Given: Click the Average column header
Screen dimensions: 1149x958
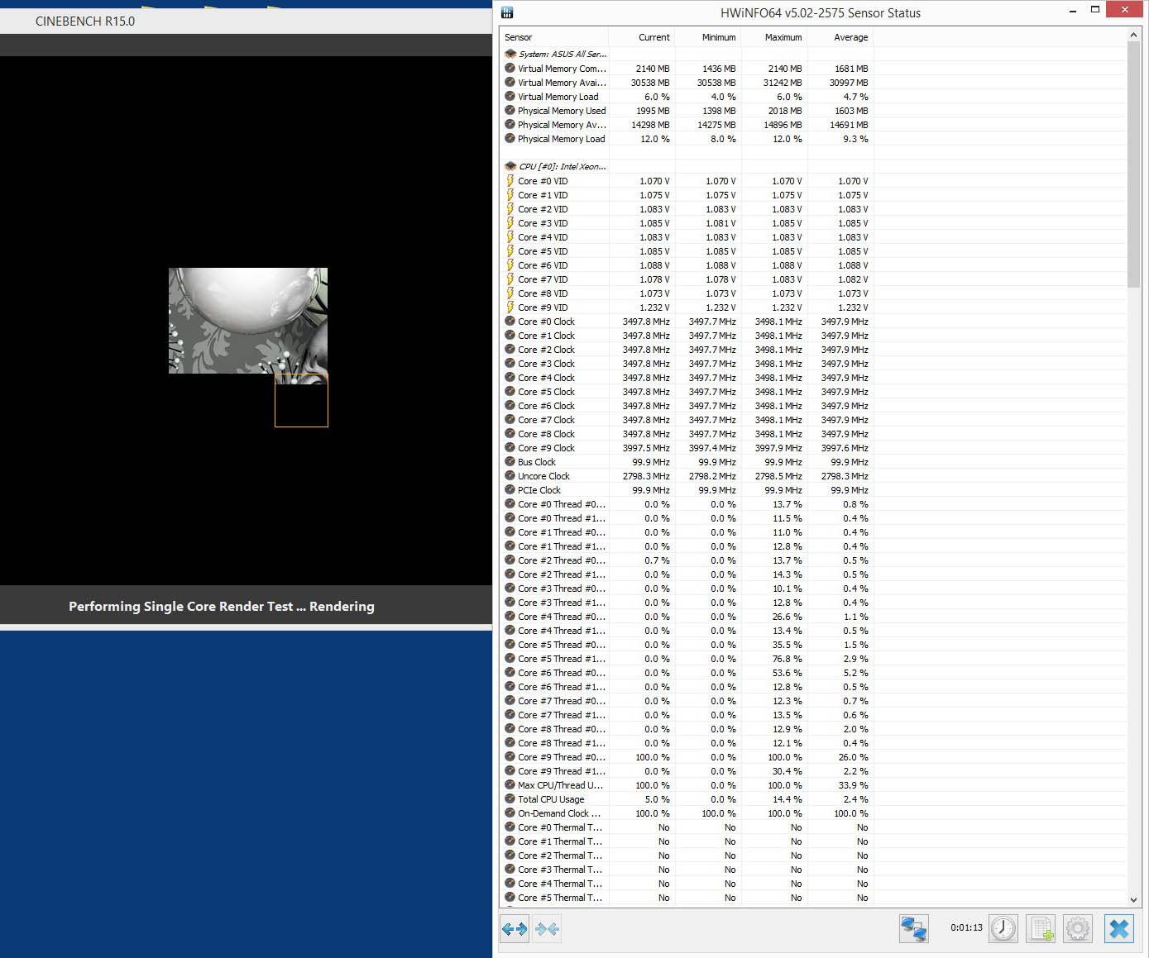Looking at the screenshot, I should tap(840, 37).
